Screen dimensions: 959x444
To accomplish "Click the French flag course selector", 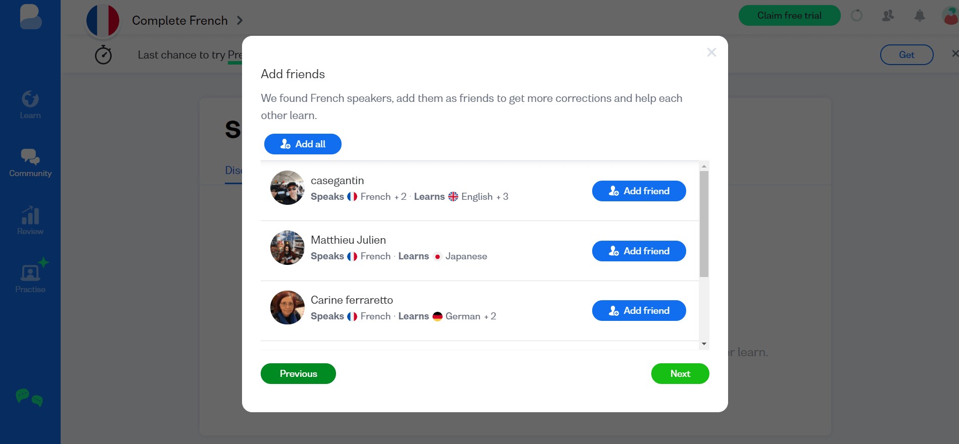I will pos(103,20).
